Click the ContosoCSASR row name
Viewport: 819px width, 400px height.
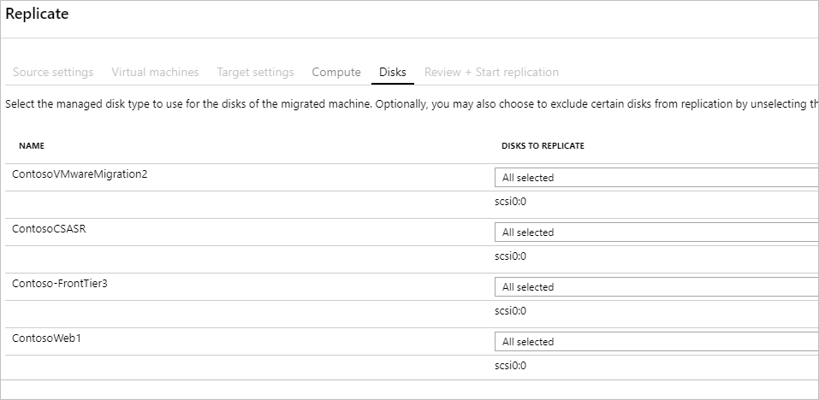click(49, 229)
